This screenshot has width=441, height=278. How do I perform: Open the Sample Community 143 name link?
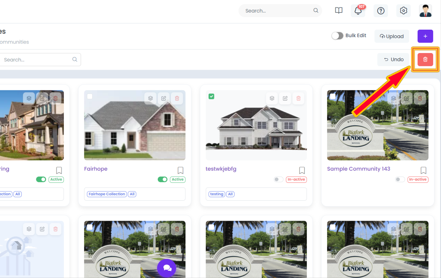pyautogui.click(x=359, y=169)
